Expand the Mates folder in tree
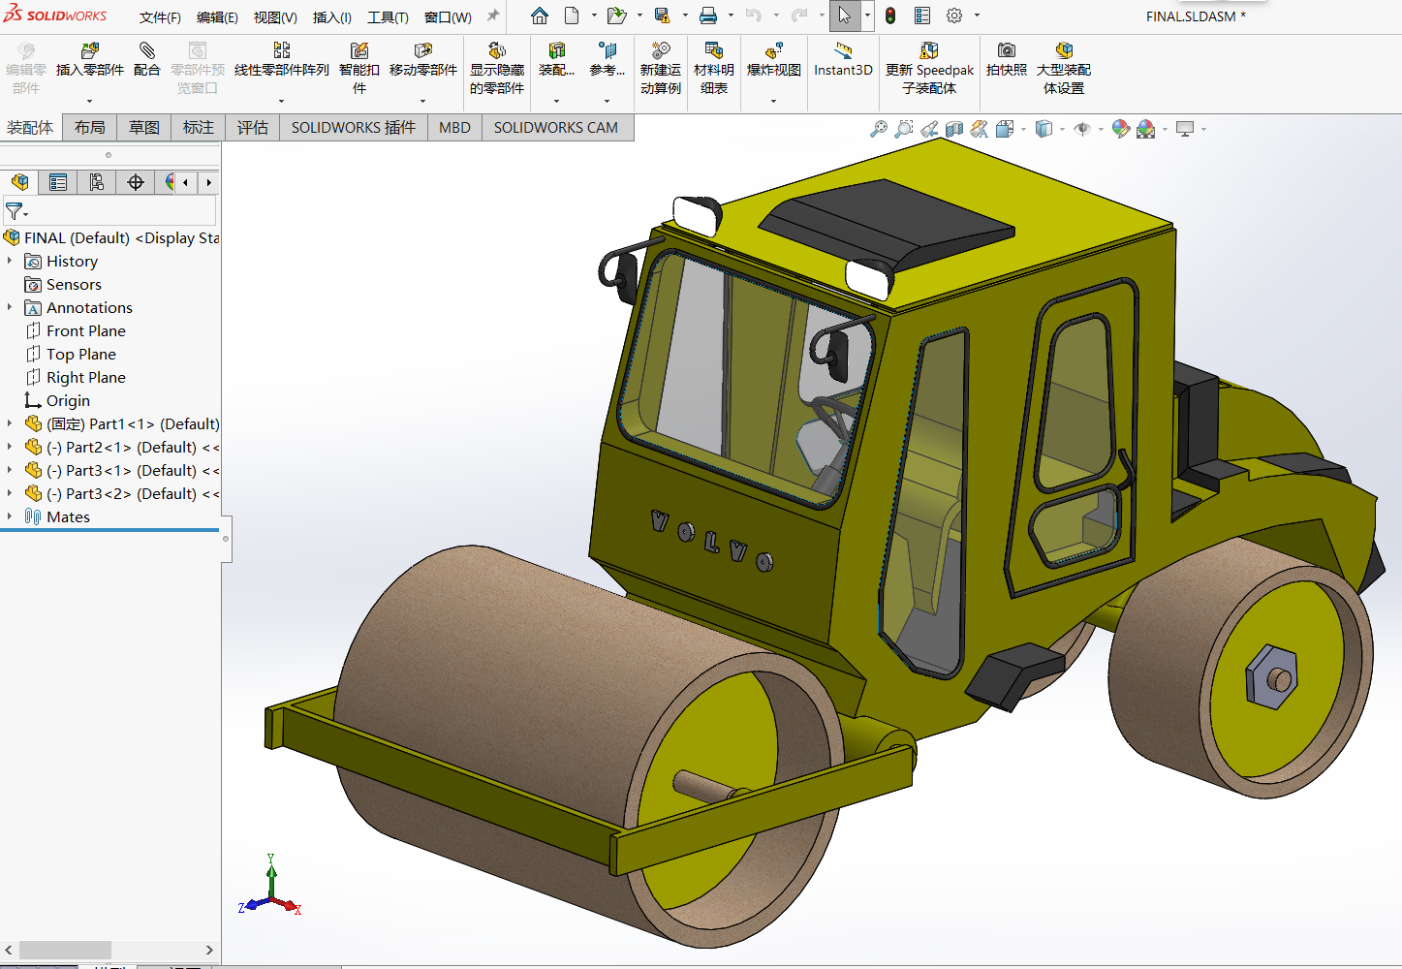The height and width of the screenshot is (969, 1402). pos(10,516)
